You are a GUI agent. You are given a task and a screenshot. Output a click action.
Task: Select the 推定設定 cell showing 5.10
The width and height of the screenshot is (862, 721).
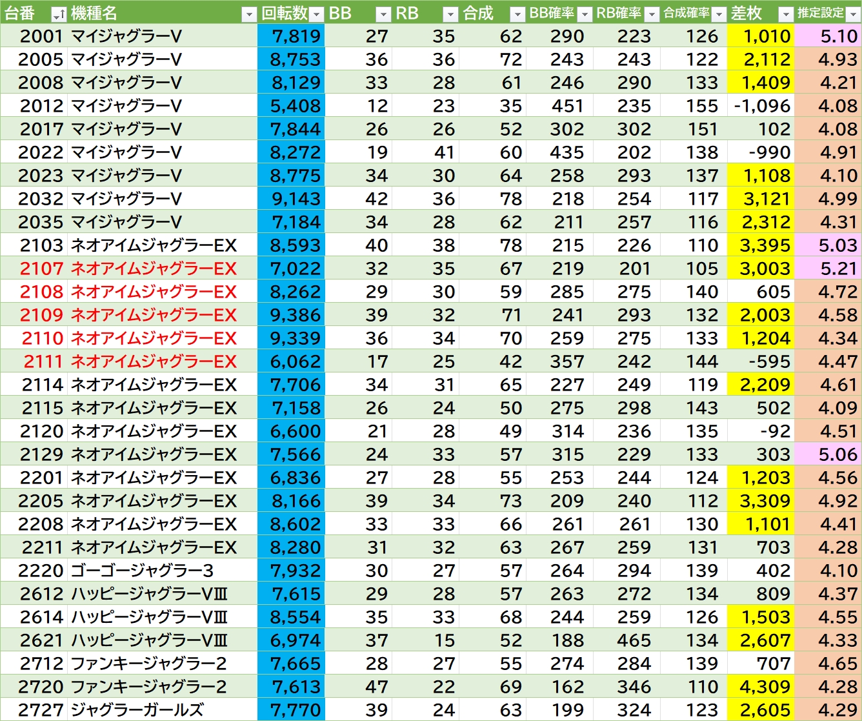click(828, 36)
